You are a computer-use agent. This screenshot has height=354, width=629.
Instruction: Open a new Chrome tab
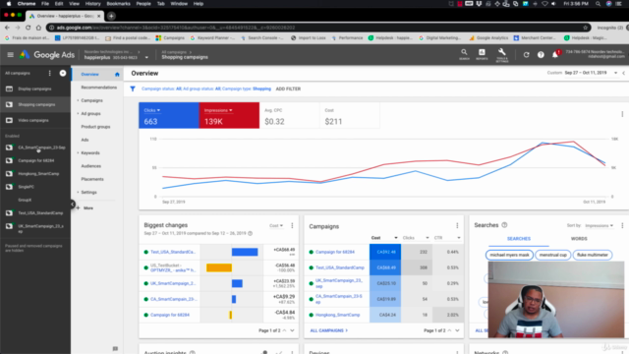point(111,16)
